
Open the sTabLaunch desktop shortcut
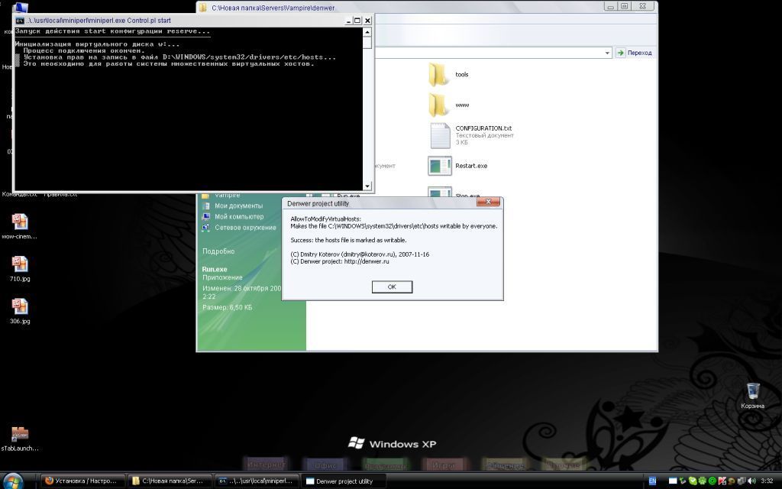(x=20, y=439)
